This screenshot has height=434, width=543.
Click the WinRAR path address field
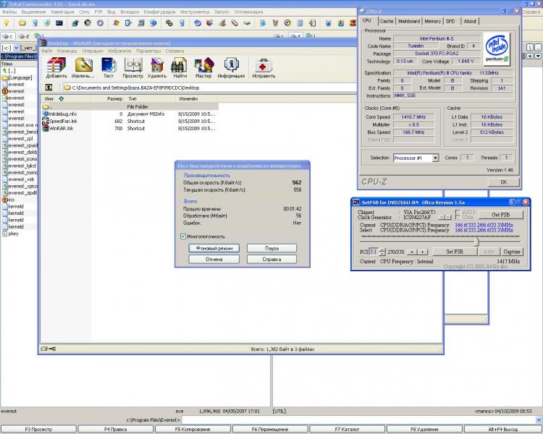click(209, 88)
